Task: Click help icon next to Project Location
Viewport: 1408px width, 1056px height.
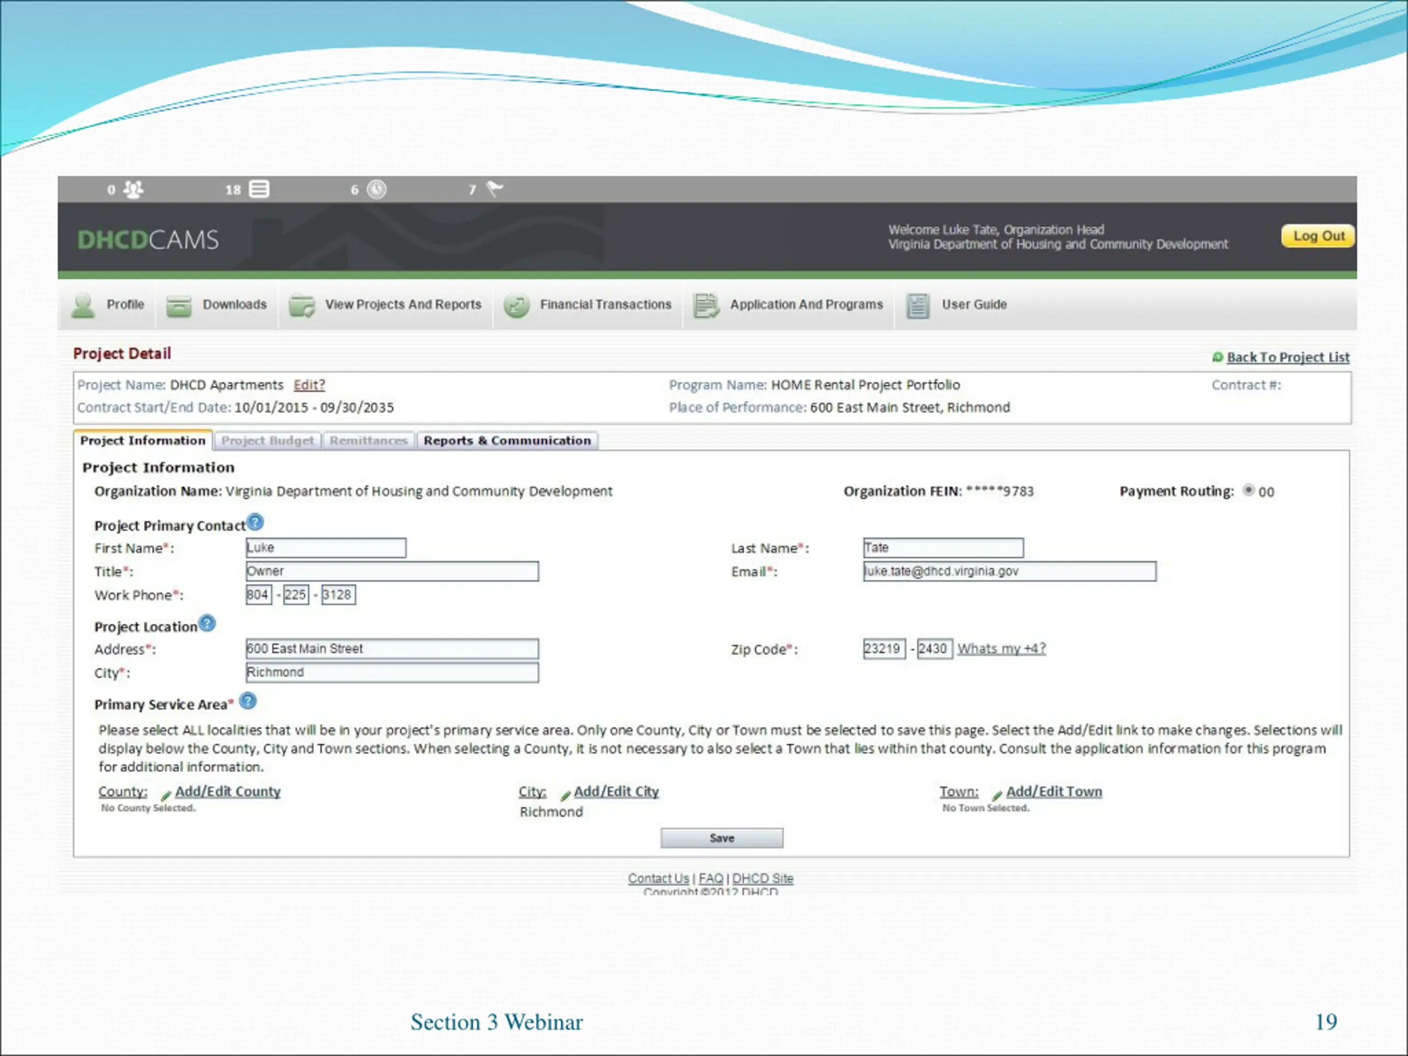Action: pyautogui.click(x=207, y=623)
